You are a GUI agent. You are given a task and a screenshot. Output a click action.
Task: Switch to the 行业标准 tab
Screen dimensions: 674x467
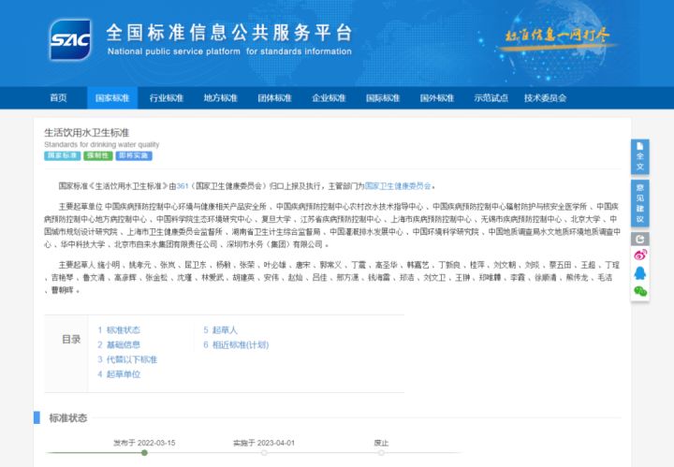(166, 97)
